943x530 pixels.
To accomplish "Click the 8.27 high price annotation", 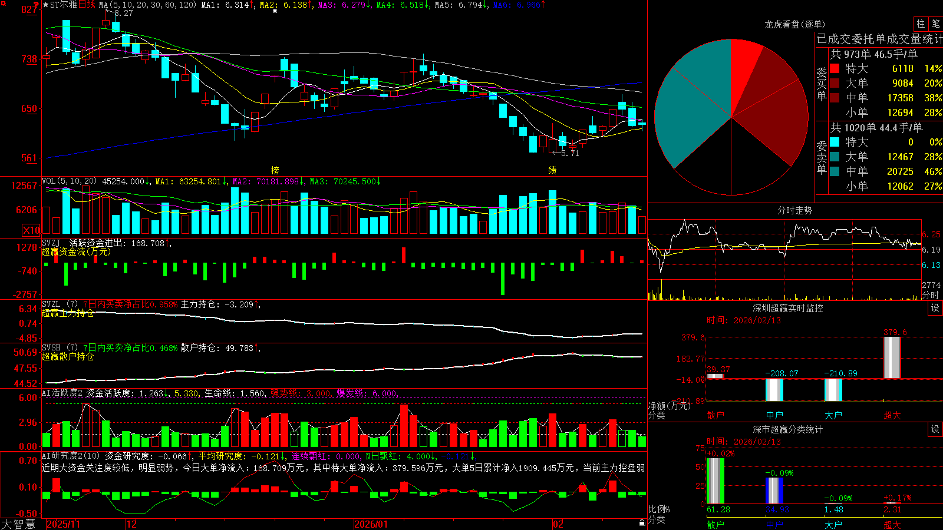I will pyautogui.click(x=123, y=13).
